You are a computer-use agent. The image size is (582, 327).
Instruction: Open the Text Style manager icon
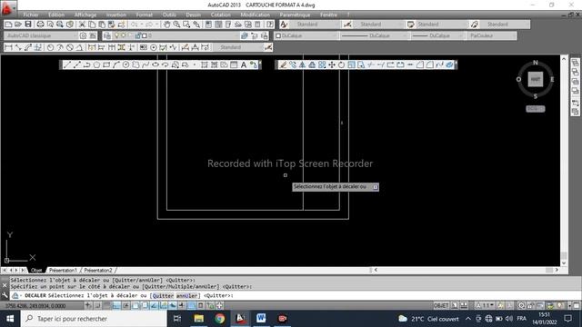[x=284, y=25]
